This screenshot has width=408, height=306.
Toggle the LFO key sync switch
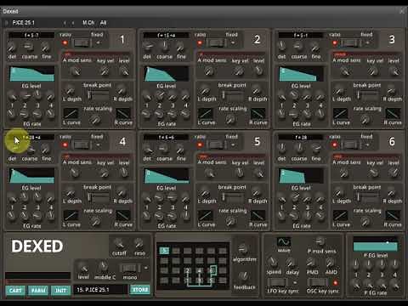click(x=277, y=282)
